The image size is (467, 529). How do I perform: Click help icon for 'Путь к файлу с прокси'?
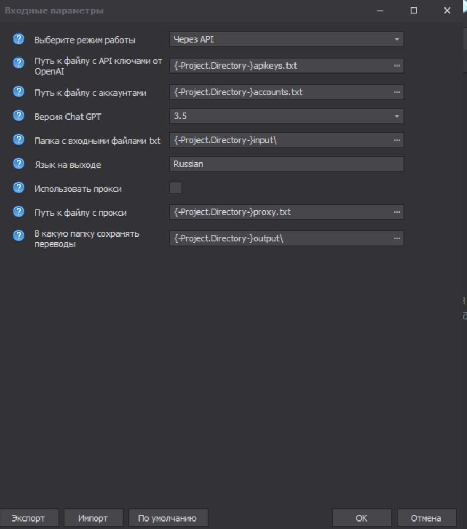(x=19, y=211)
